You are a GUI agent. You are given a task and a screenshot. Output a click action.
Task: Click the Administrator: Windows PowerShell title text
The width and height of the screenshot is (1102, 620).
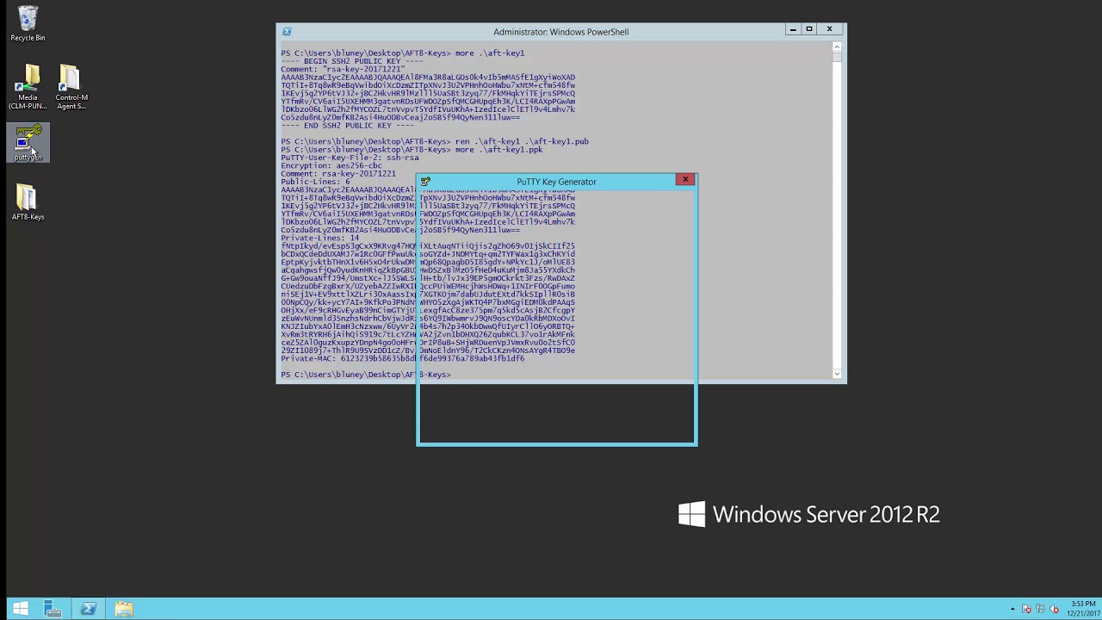560,32
